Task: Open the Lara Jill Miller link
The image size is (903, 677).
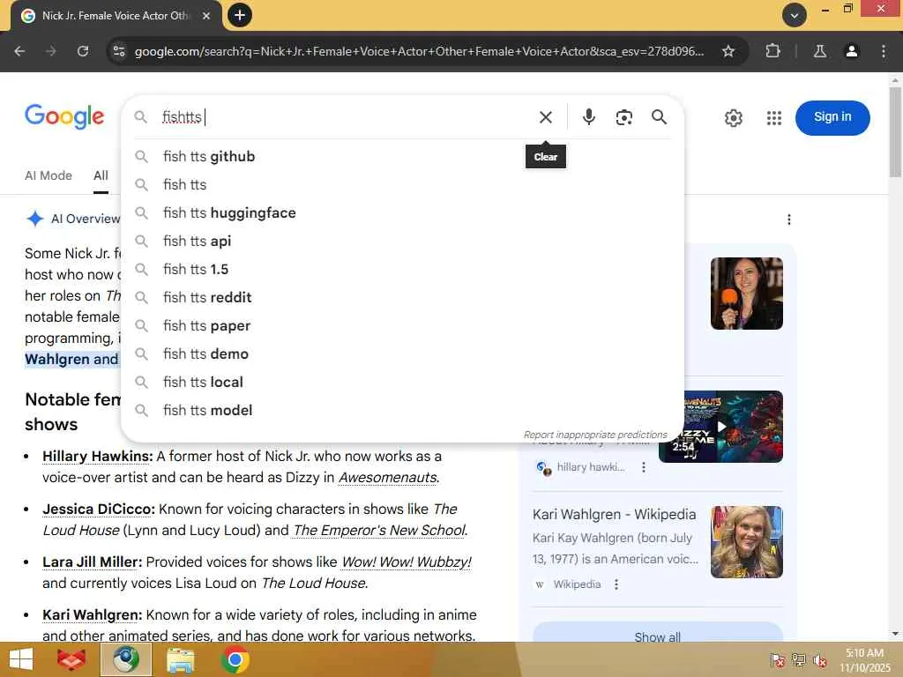Action: coord(92,562)
